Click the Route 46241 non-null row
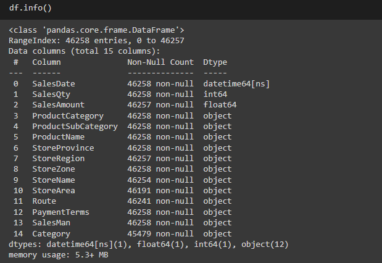382x263 pixels. (123, 201)
